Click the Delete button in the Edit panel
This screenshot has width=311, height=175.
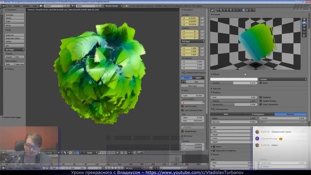pos(15,41)
